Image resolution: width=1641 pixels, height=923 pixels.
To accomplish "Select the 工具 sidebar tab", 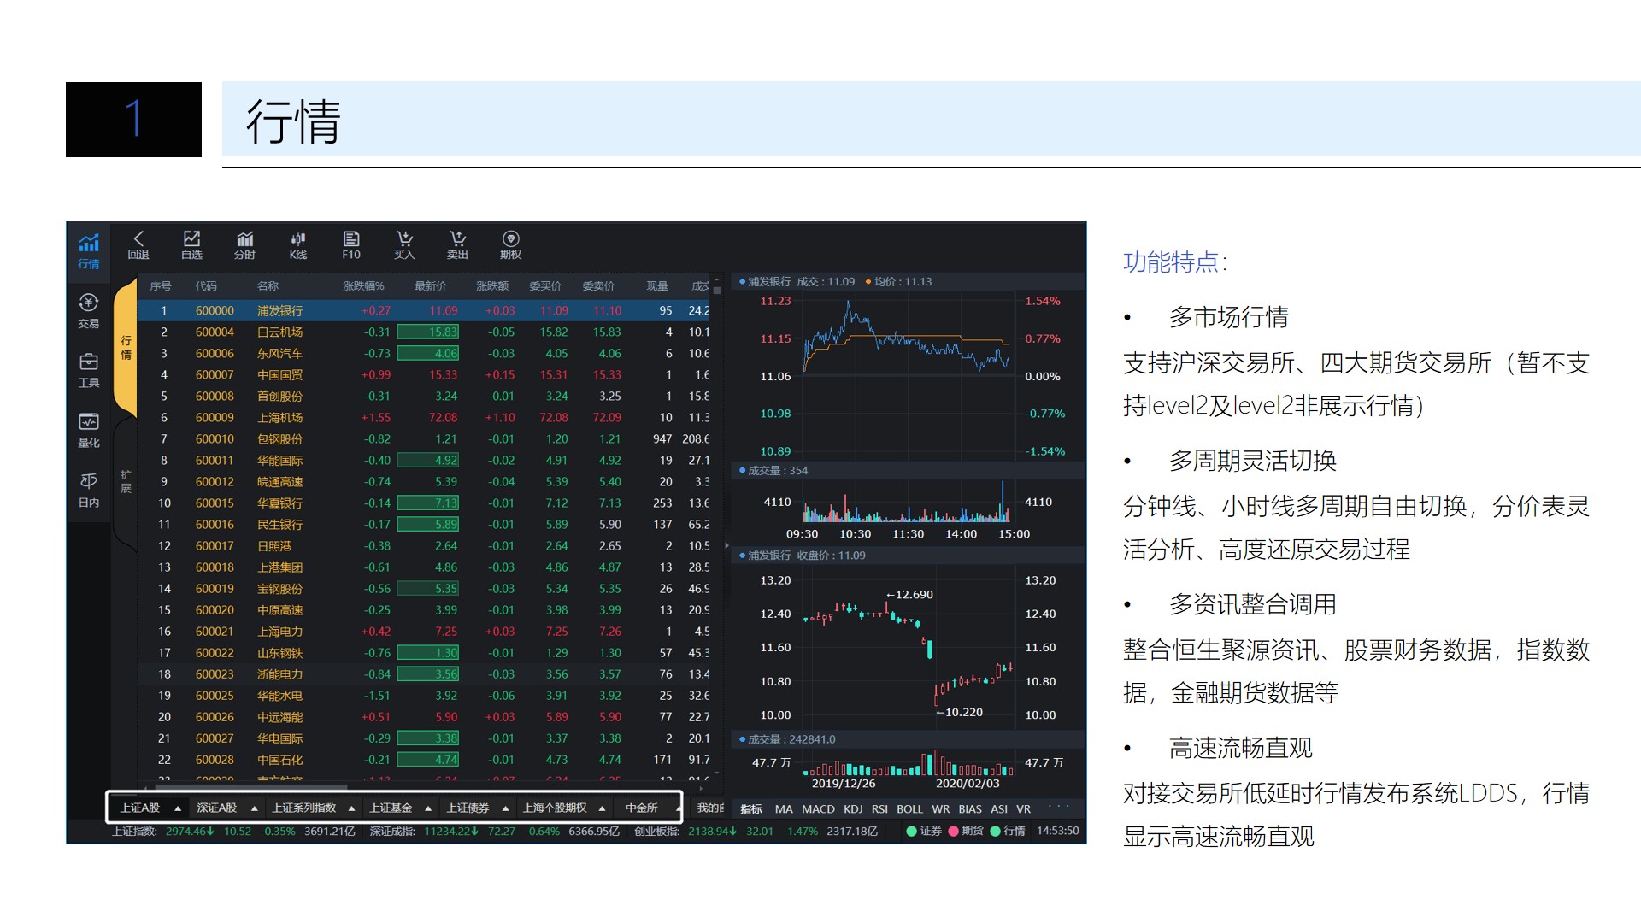I will 88,372.
